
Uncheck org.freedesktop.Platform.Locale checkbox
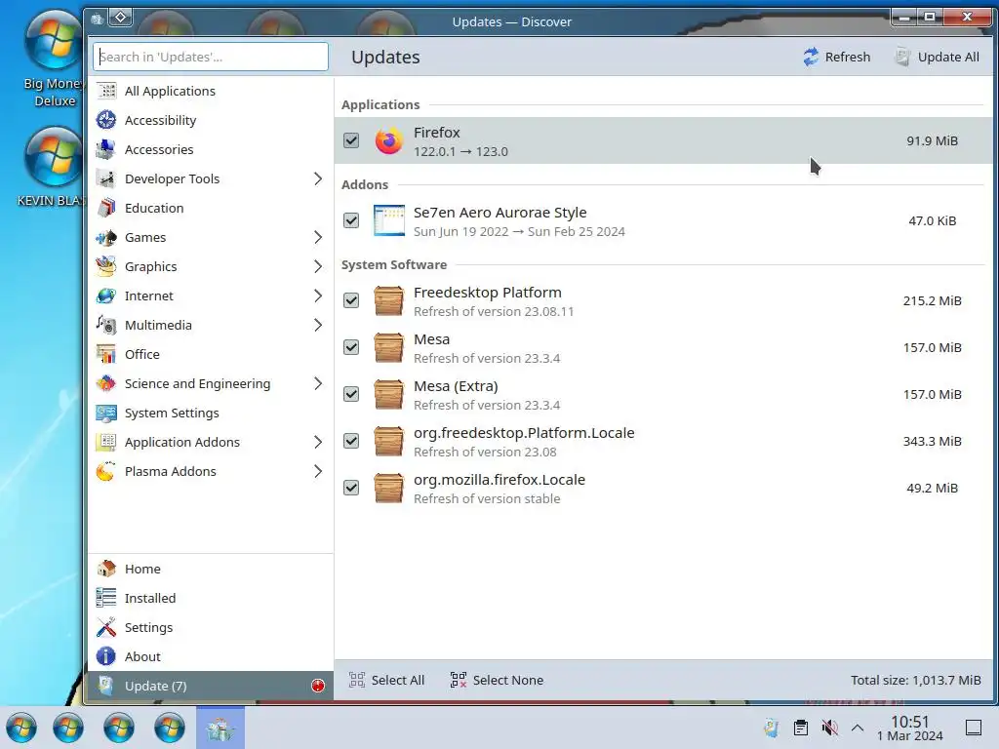coord(351,441)
